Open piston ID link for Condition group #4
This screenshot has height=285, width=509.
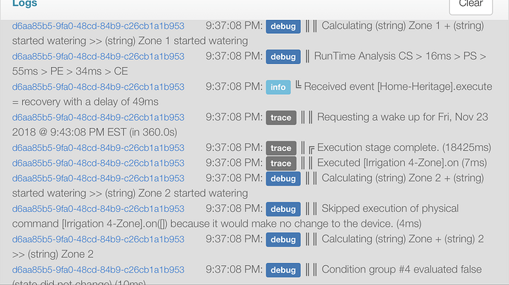(98, 270)
